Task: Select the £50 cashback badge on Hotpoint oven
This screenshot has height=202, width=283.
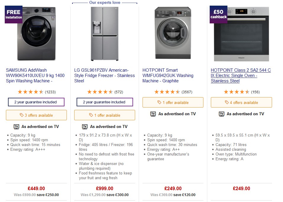Action: (x=218, y=14)
